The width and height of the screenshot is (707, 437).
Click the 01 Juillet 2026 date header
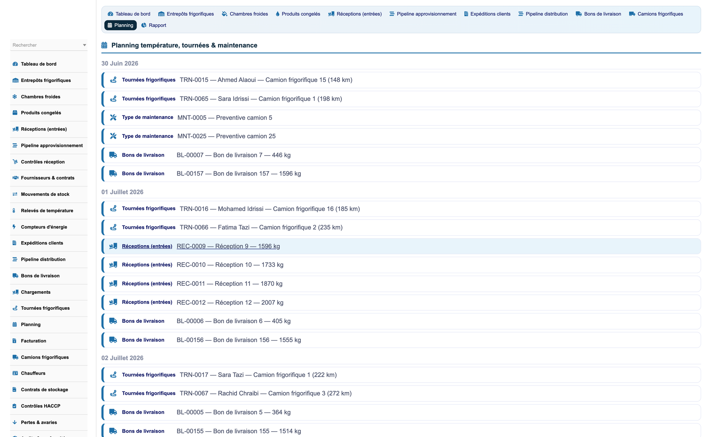122,192
